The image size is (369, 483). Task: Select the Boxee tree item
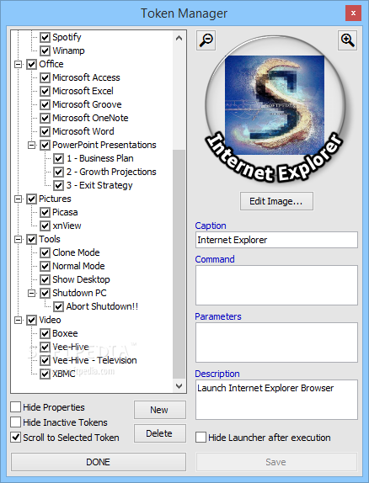pos(65,333)
